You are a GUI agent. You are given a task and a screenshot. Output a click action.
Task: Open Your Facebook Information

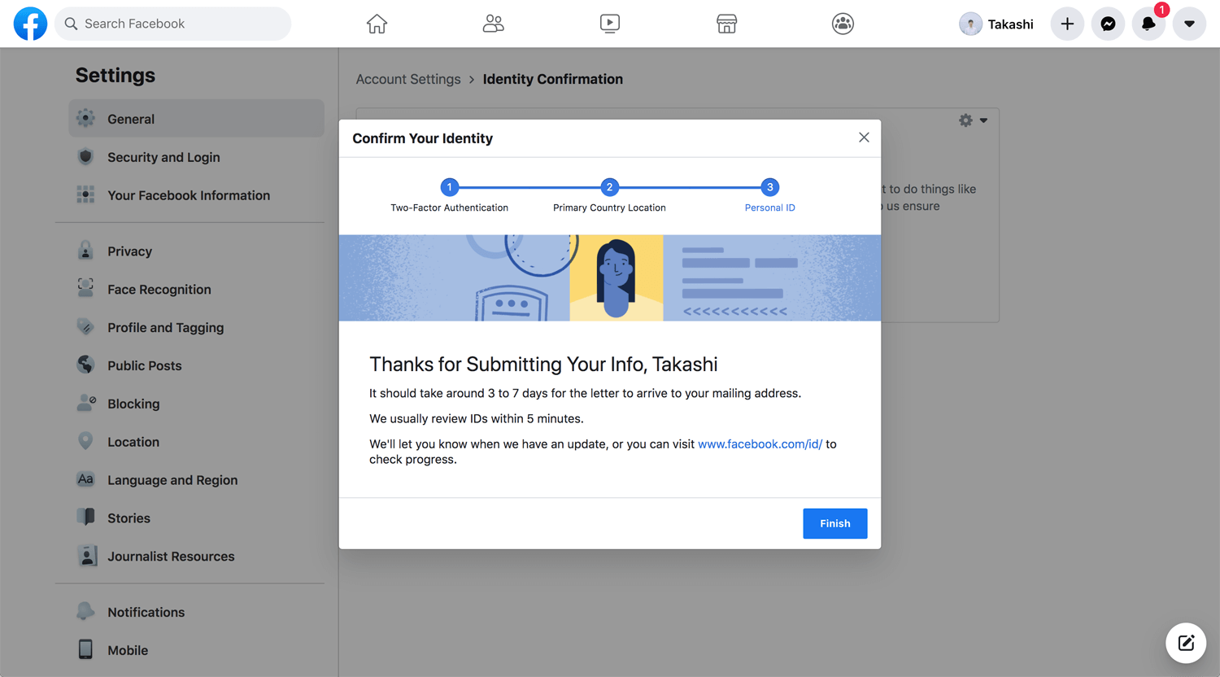[x=196, y=195]
